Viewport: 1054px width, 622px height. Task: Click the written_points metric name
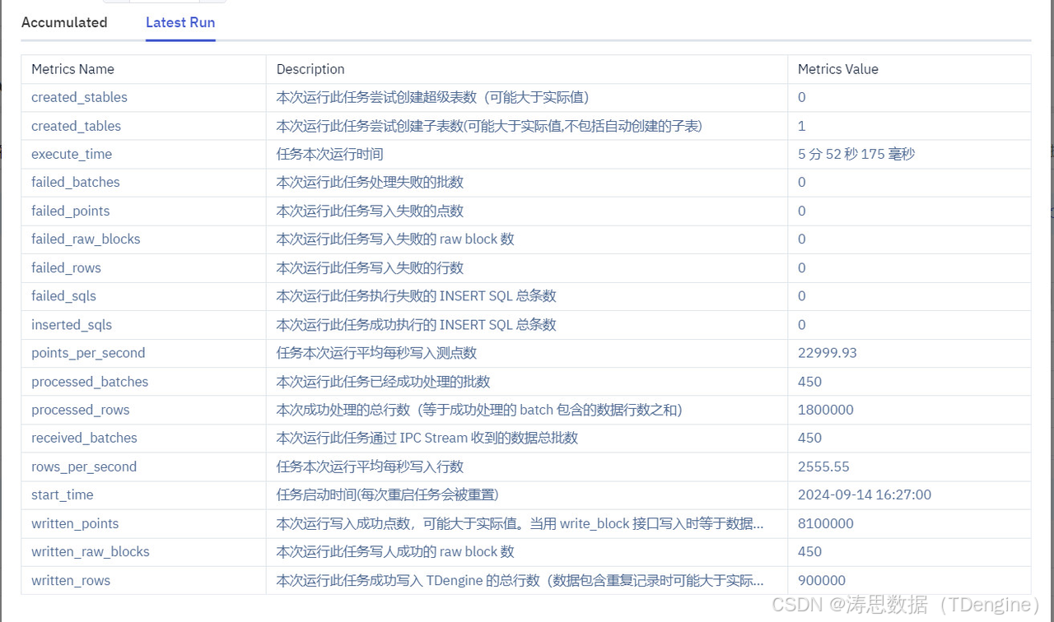(75, 523)
